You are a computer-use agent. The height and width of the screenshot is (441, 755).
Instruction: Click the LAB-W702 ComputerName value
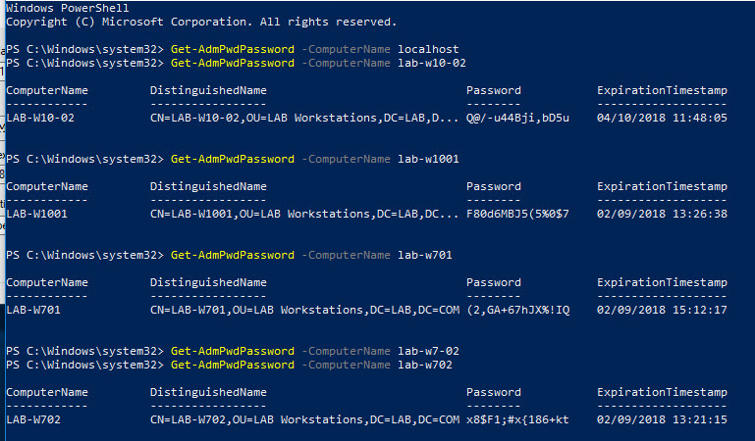click(x=33, y=419)
